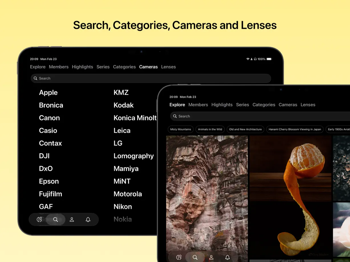Tap the battery icon beside 100%
This screenshot has width=350, height=262.
[x=269, y=59]
